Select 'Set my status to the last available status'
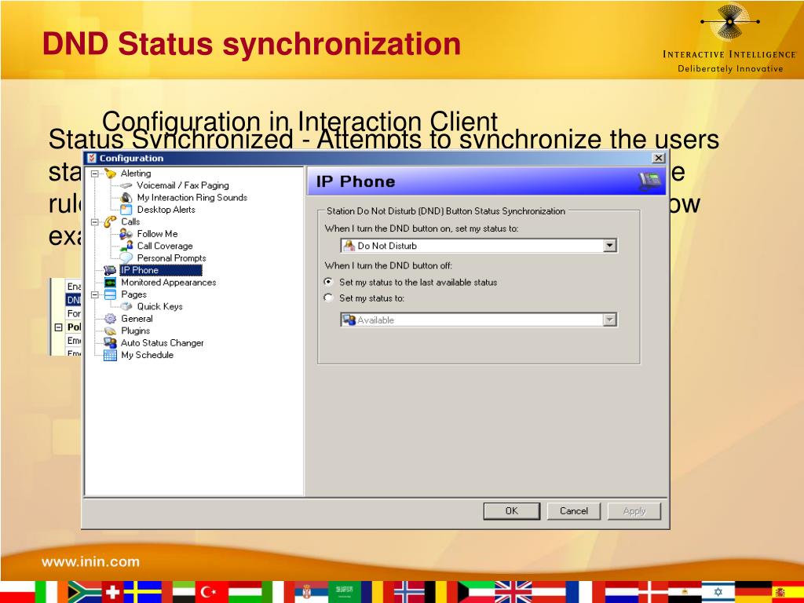 coord(329,282)
